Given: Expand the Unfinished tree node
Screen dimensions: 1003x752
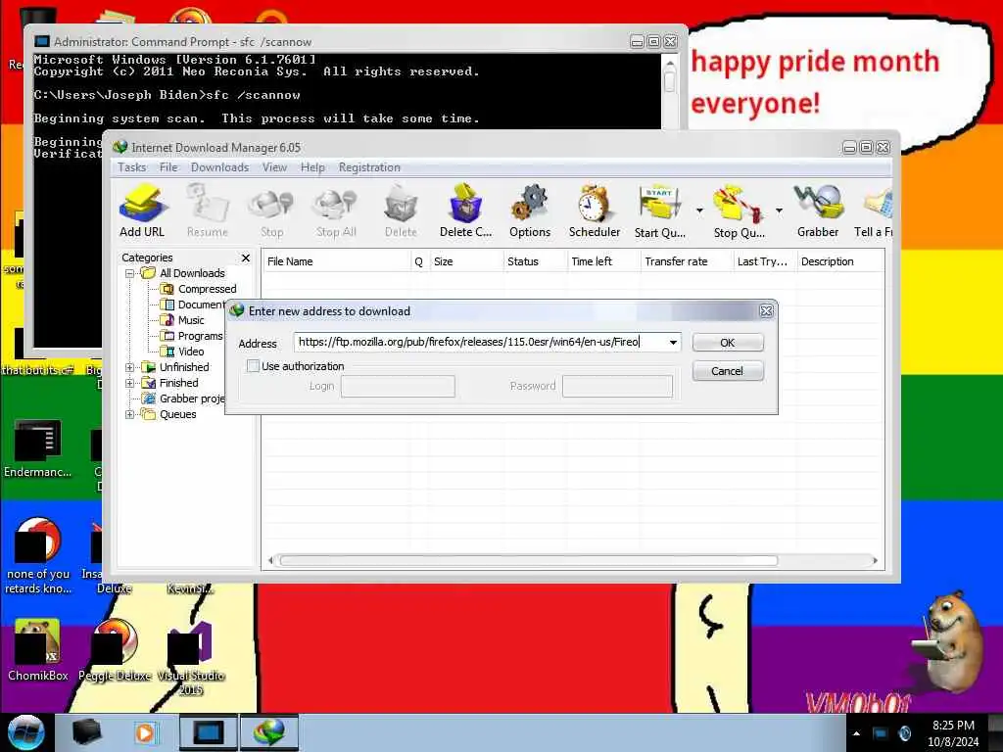Looking at the screenshot, I should pos(130,367).
